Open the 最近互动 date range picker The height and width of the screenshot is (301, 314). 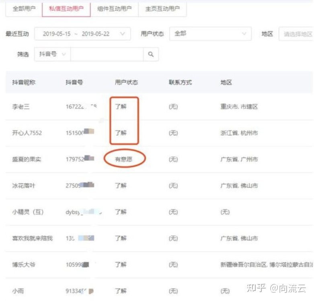pos(82,34)
